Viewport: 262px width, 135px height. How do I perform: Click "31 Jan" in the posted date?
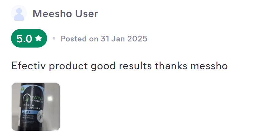pyautogui.click(x=112, y=39)
